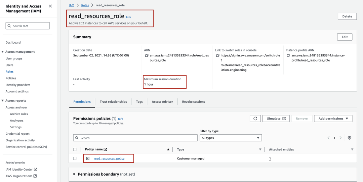The height and width of the screenshot is (182, 363).
Task: Go to next policies page
Action: coord(340,138)
